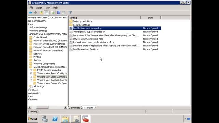Show hidden tray icons arrow
Viewport: 219px width, 123px height.
click(185, 119)
